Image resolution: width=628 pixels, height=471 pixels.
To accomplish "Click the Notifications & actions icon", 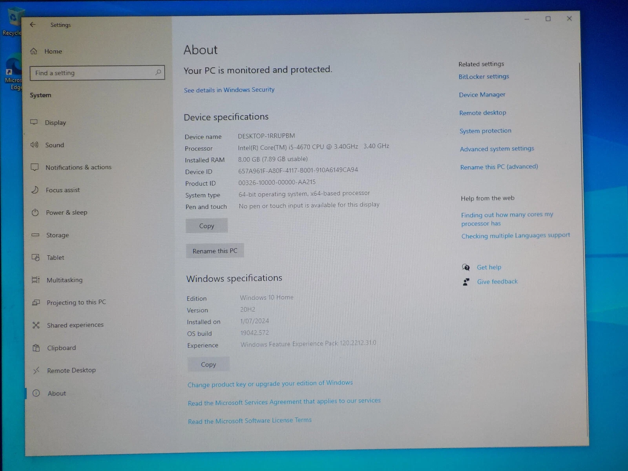I will tap(35, 167).
